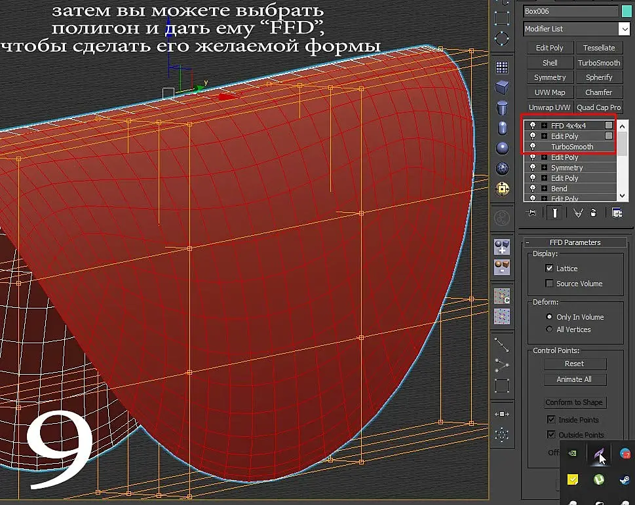Click the Pin Stack icon
635x505 pixels.
531,212
